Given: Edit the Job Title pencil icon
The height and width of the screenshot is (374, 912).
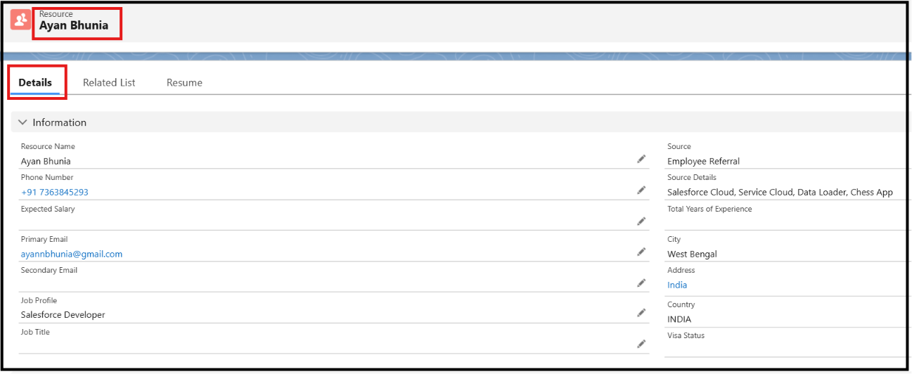Looking at the screenshot, I should tap(641, 344).
